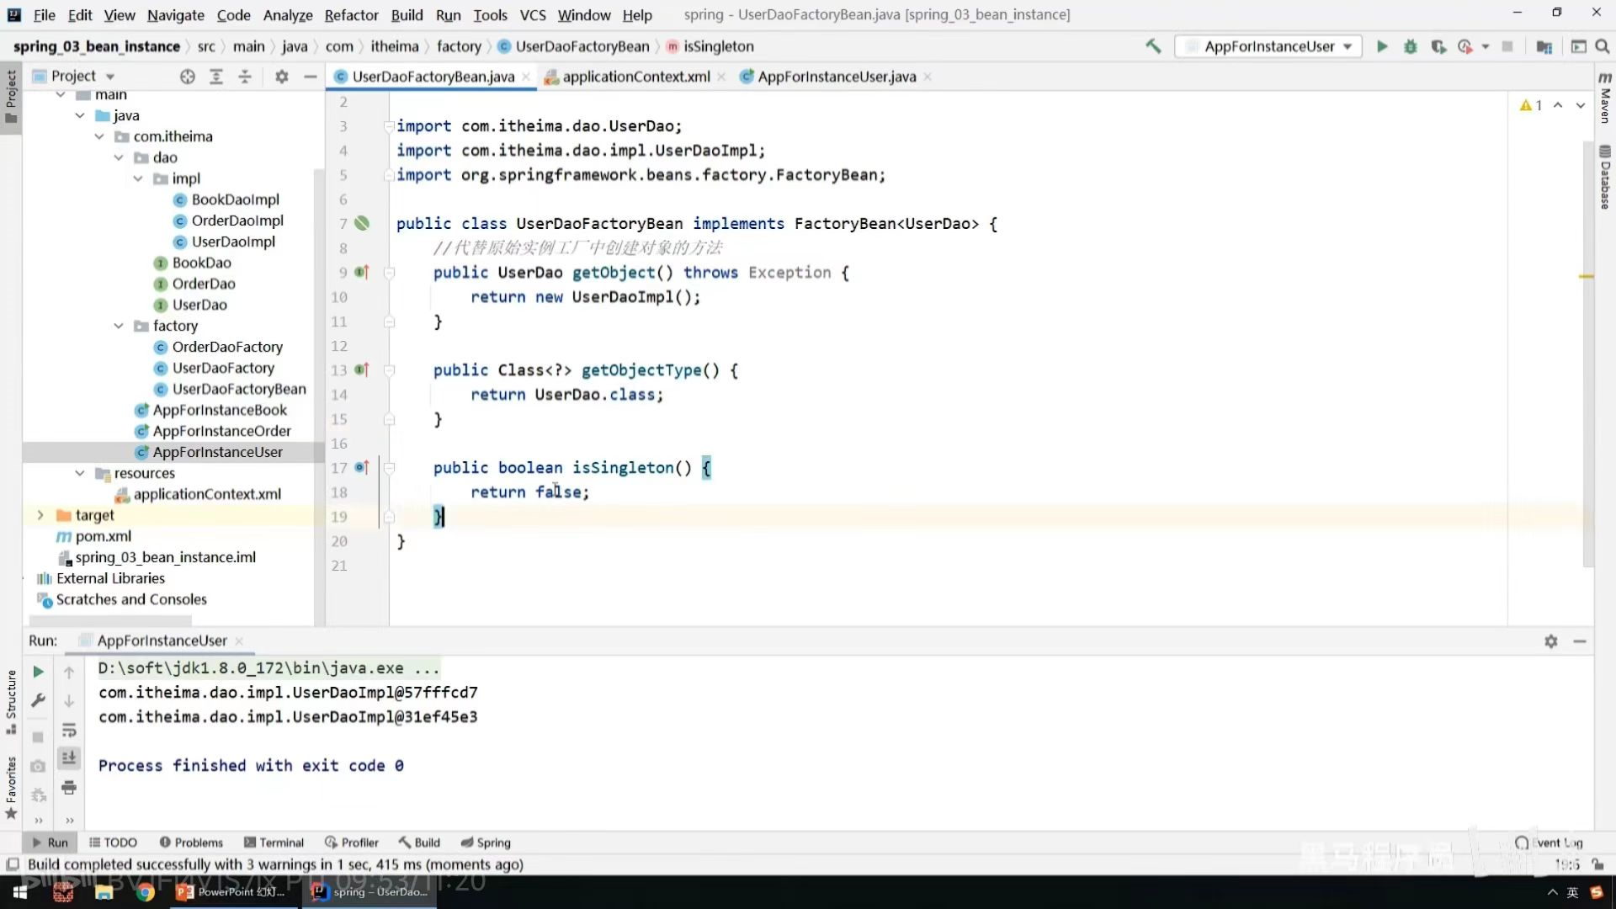Screen dimensions: 1616x909
Task: Click the Search Everywhere magnifier icon
Action: coord(1603,46)
